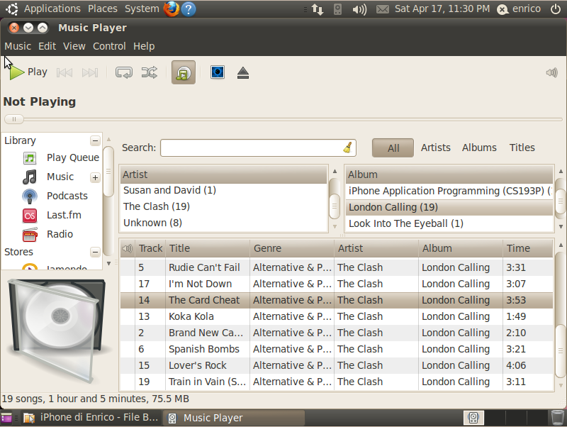
Task: Skip to previous track
Action: [64, 73]
